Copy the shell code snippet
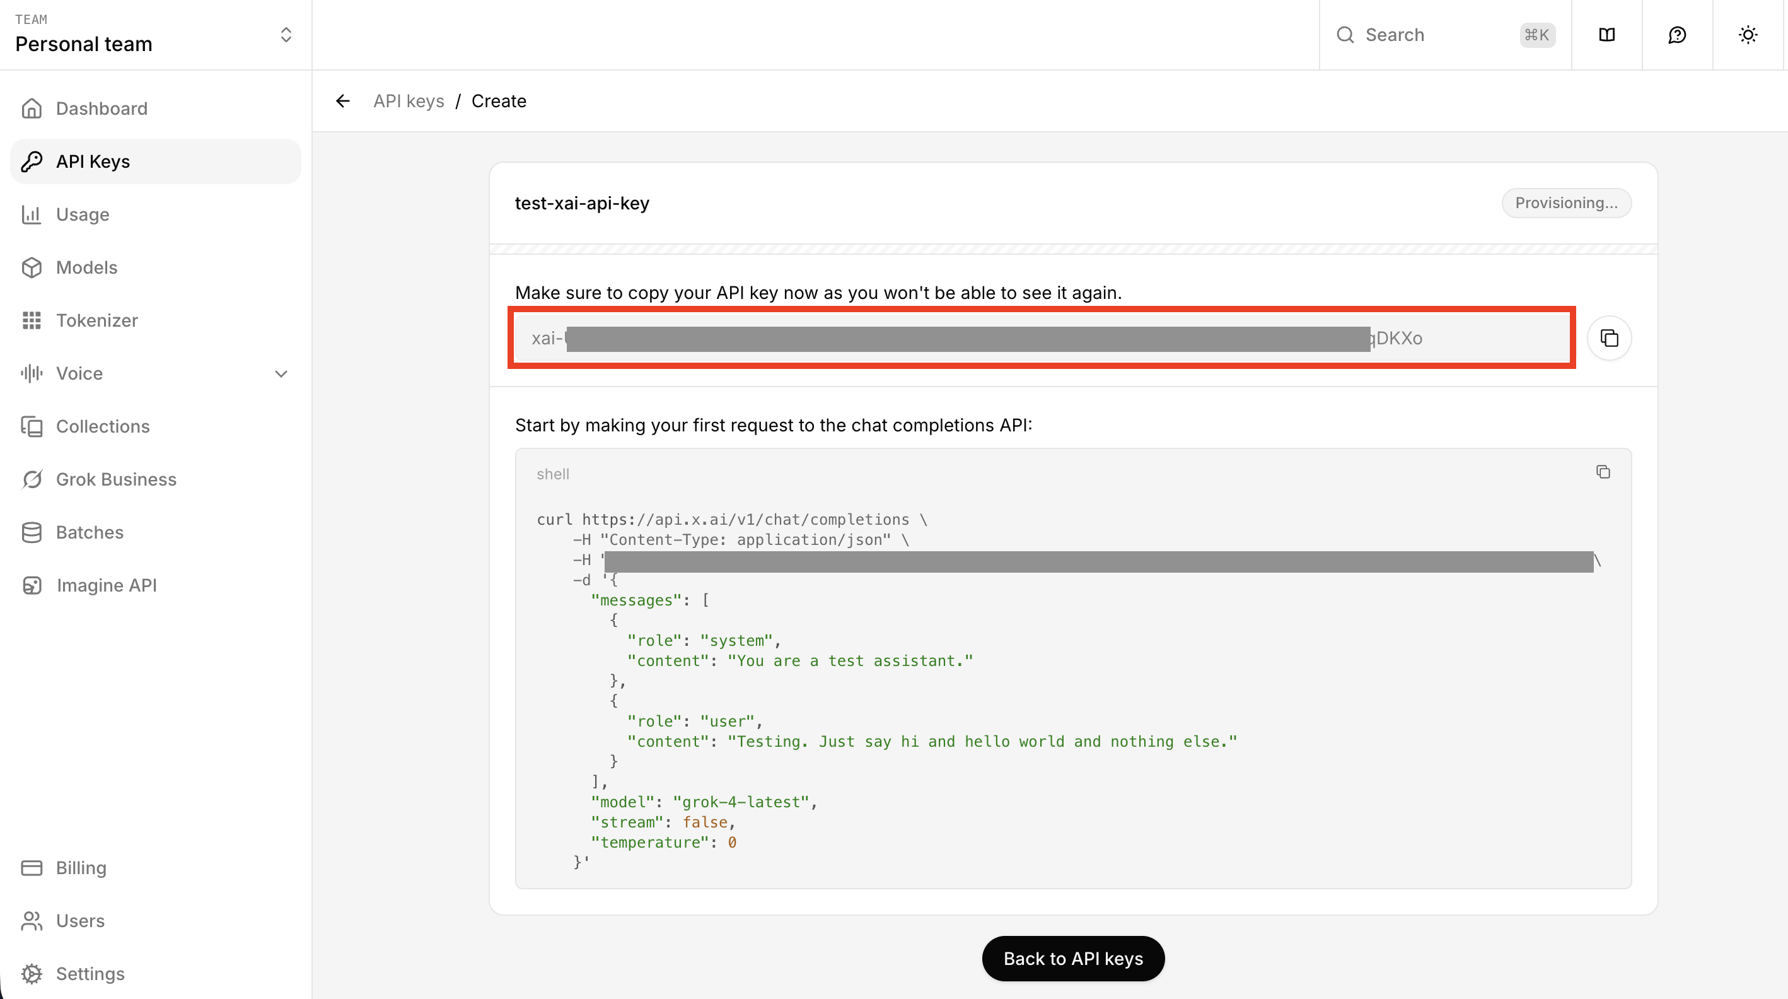1788x999 pixels. point(1603,472)
